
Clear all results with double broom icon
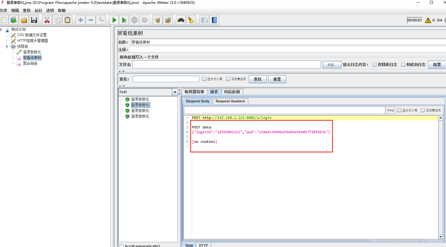coord(168,20)
